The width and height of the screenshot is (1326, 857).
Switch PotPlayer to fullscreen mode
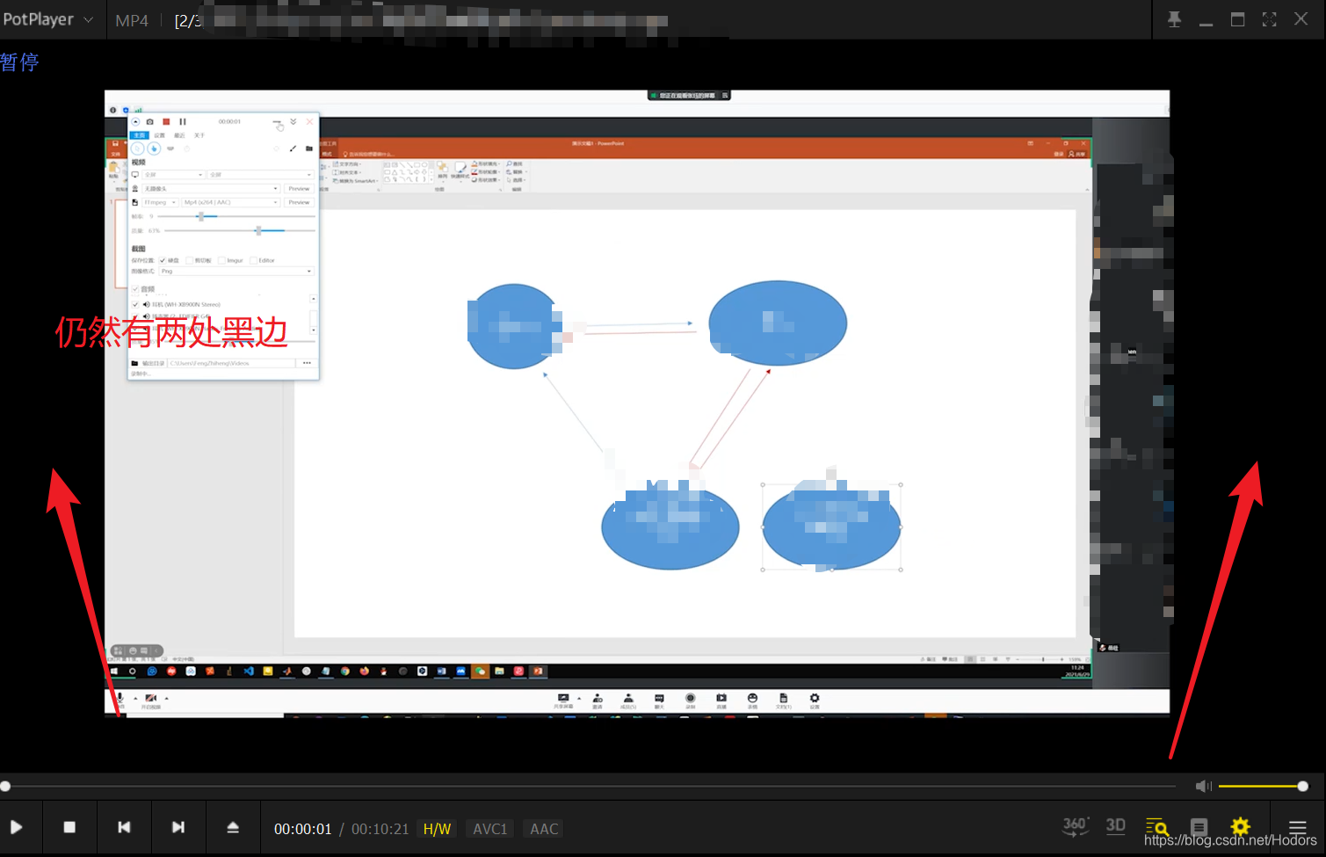tap(1269, 19)
